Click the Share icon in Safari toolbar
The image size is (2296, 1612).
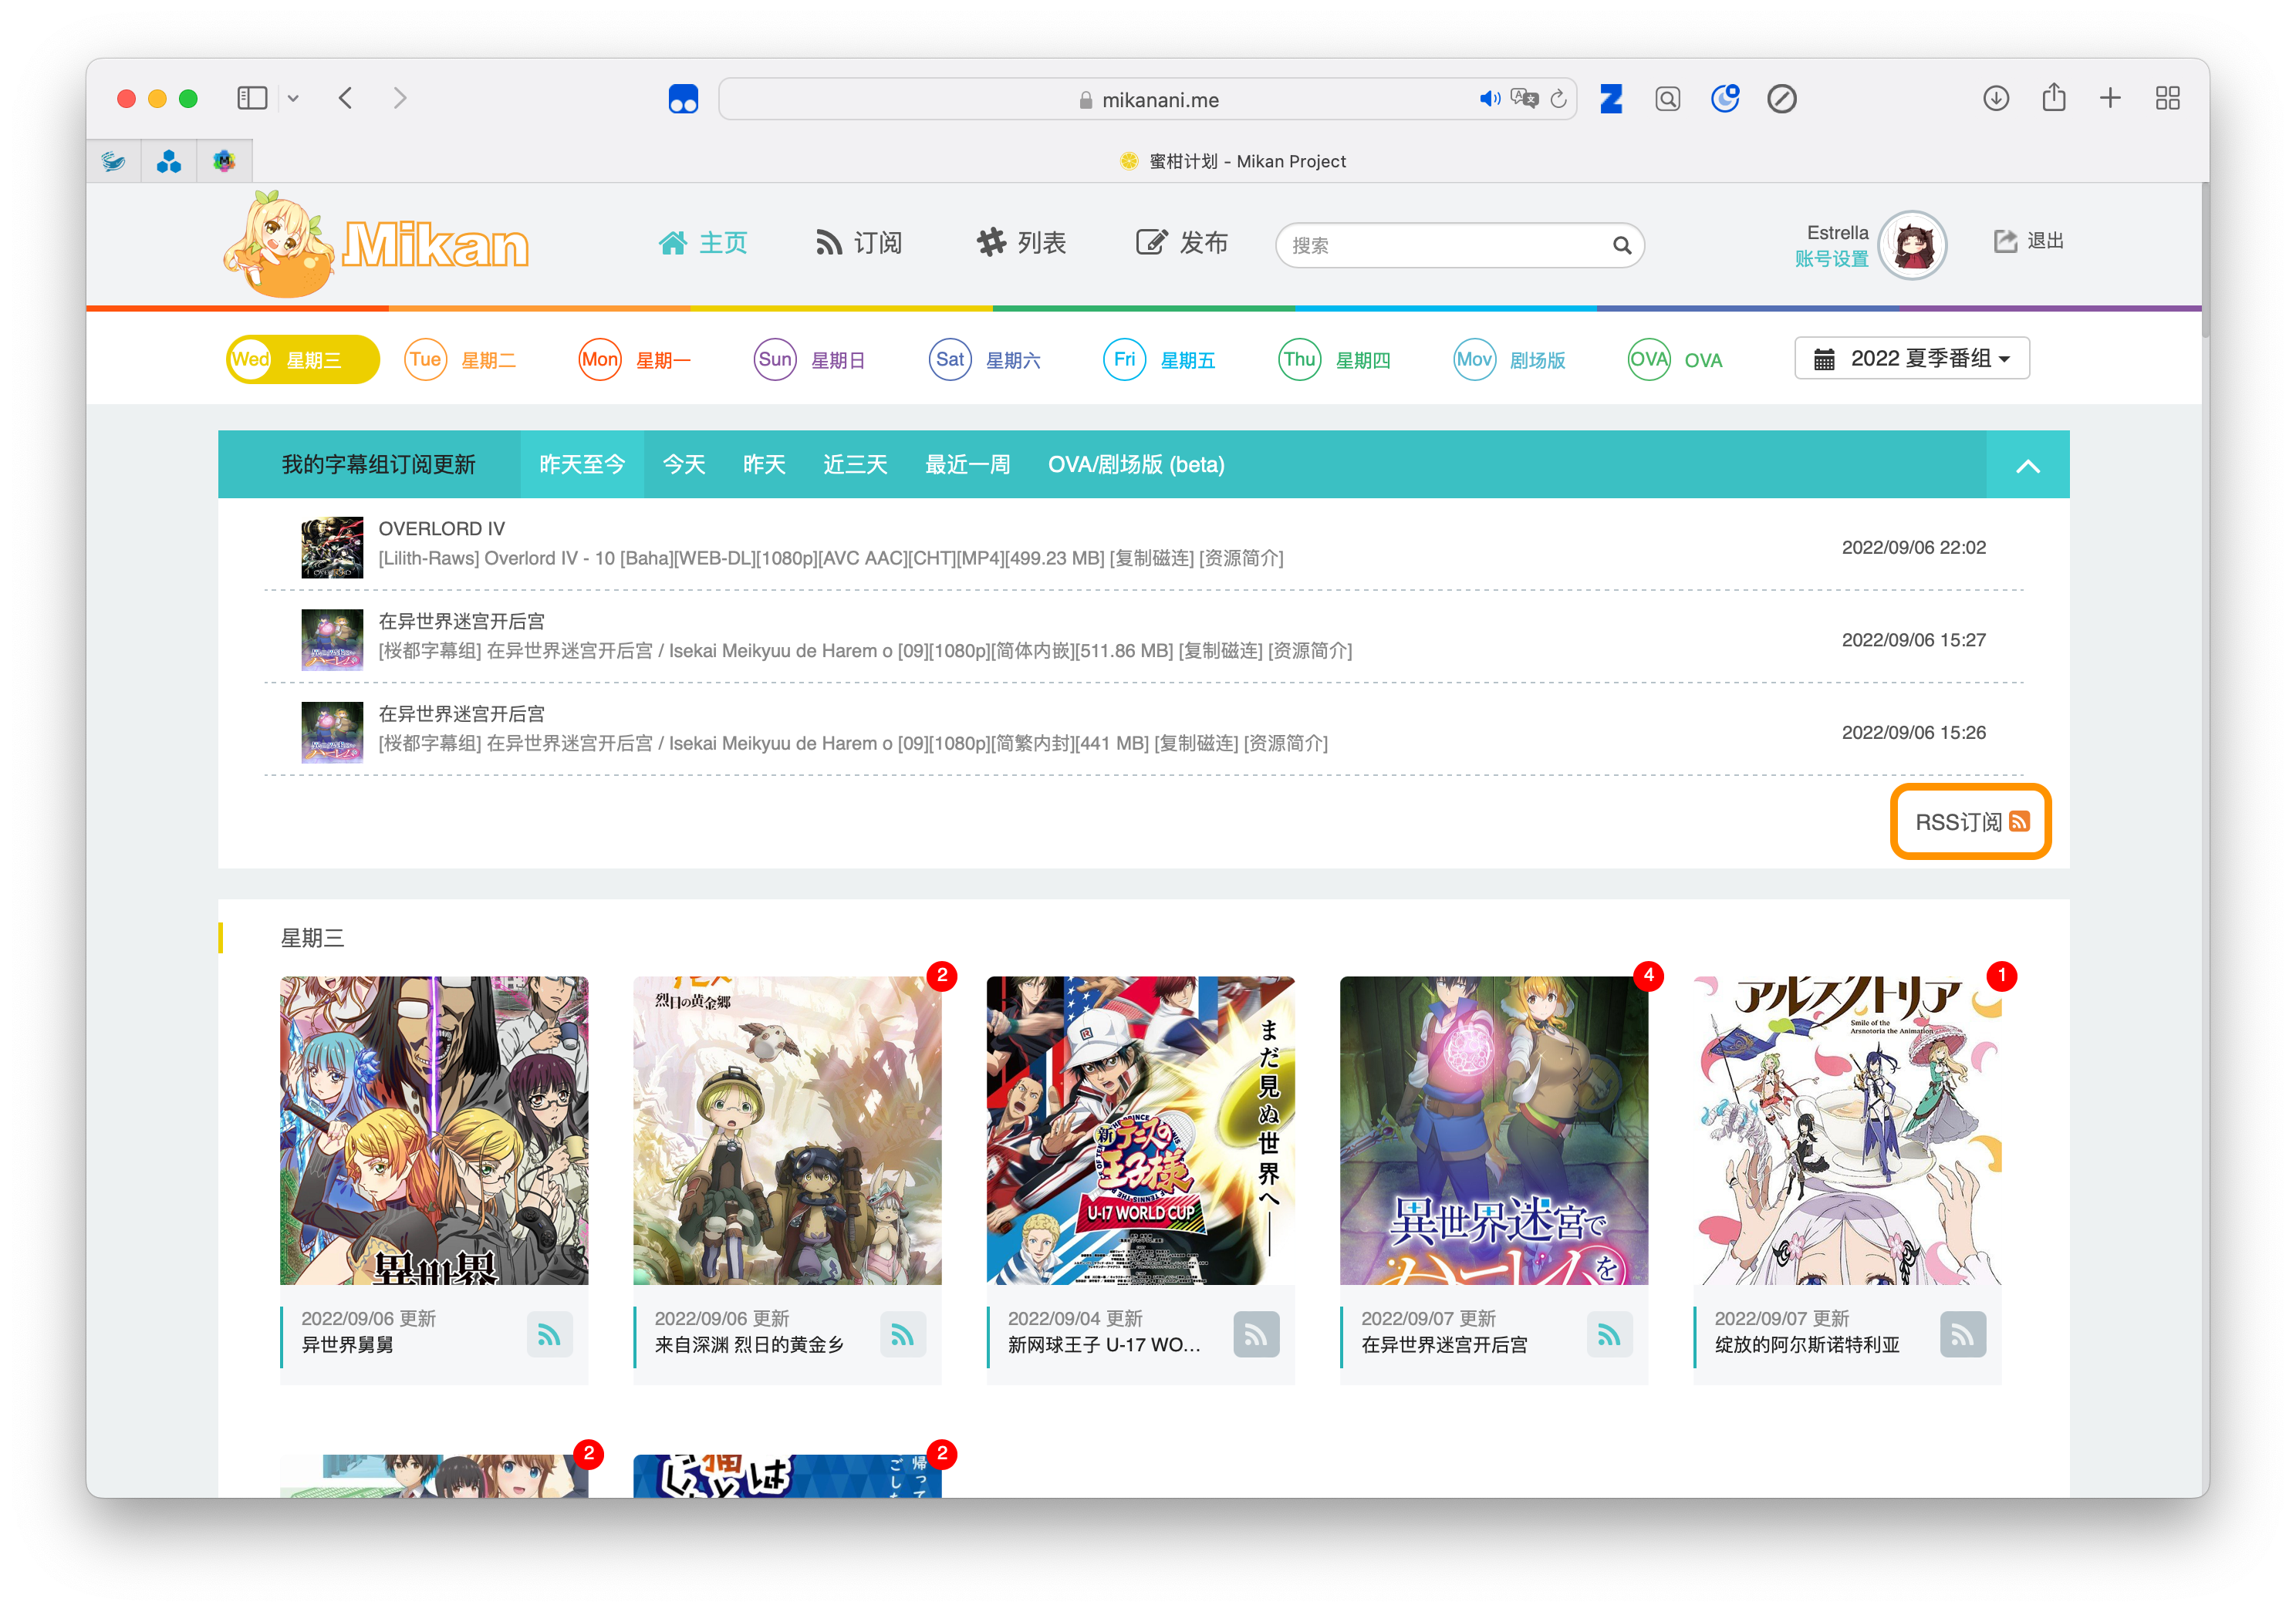click(x=2053, y=98)
